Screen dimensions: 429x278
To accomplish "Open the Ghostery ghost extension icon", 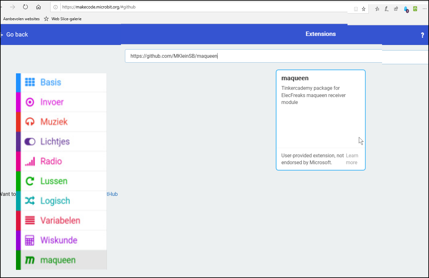I will click(x=406, y=9).
